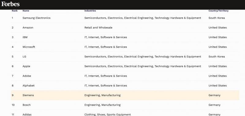
Task: Click Apple's Semiconductors industries text
Action: [x=143, y=66]
